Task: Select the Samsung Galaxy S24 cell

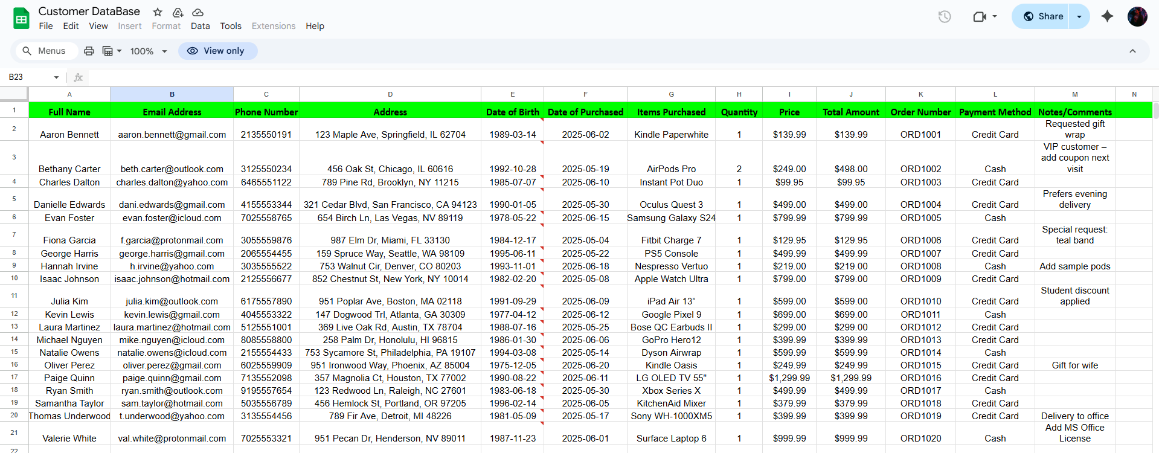Action: (x=672, y=217)
